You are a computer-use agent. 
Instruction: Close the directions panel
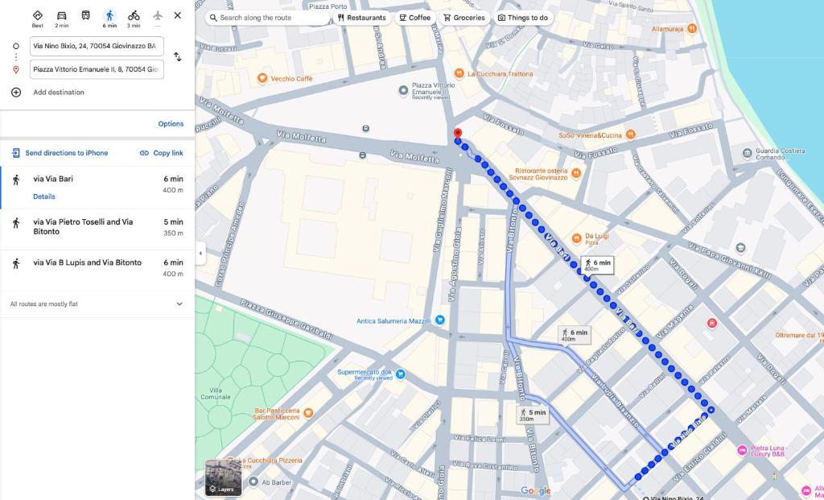178,15
